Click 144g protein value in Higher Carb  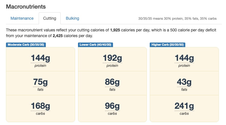[x=184, y=58]
